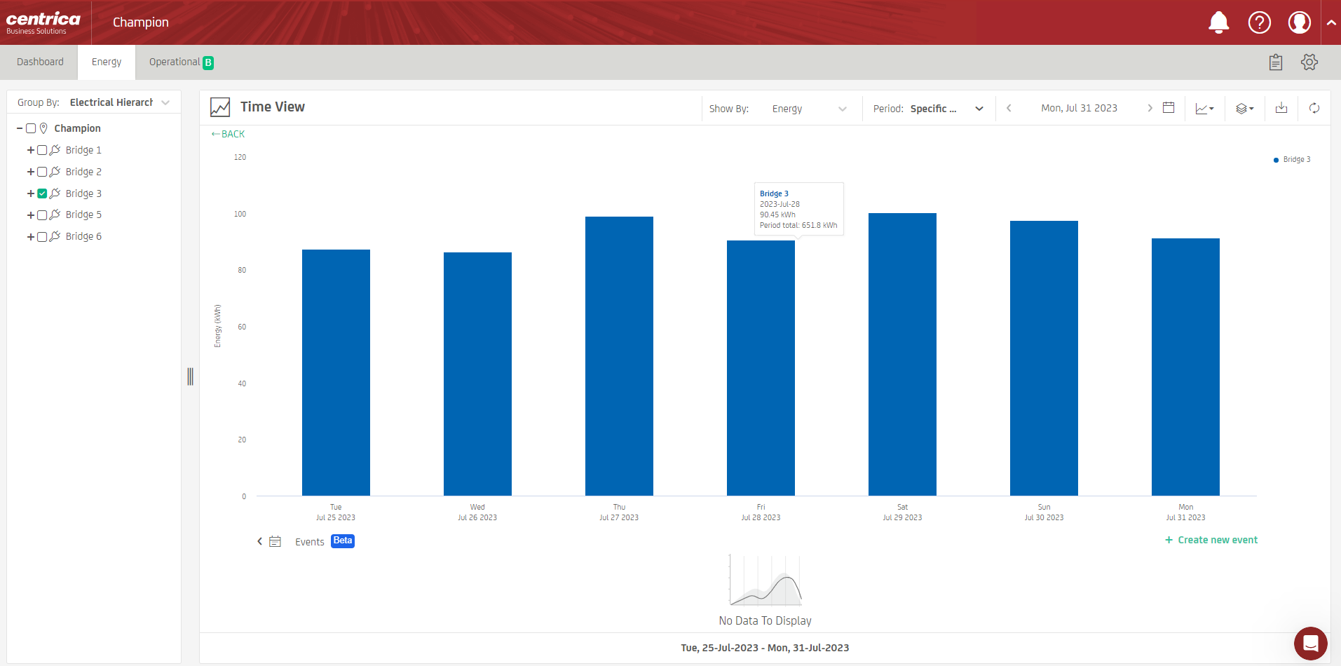Open the clipboard report icon
Viewport: 1341px width, 666px height.
click(1275, 62)
